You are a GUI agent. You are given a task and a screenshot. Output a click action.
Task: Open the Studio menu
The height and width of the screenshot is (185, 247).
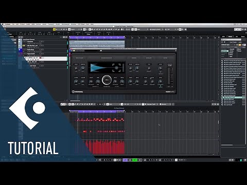[x=58, y=24]
